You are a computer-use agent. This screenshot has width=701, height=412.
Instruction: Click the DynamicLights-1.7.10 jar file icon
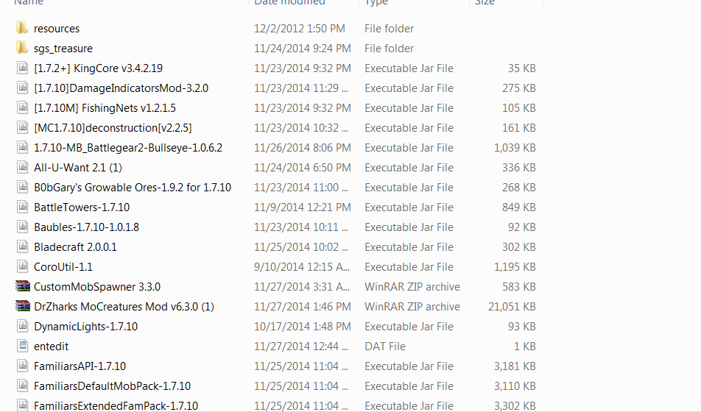pos(22,326)
